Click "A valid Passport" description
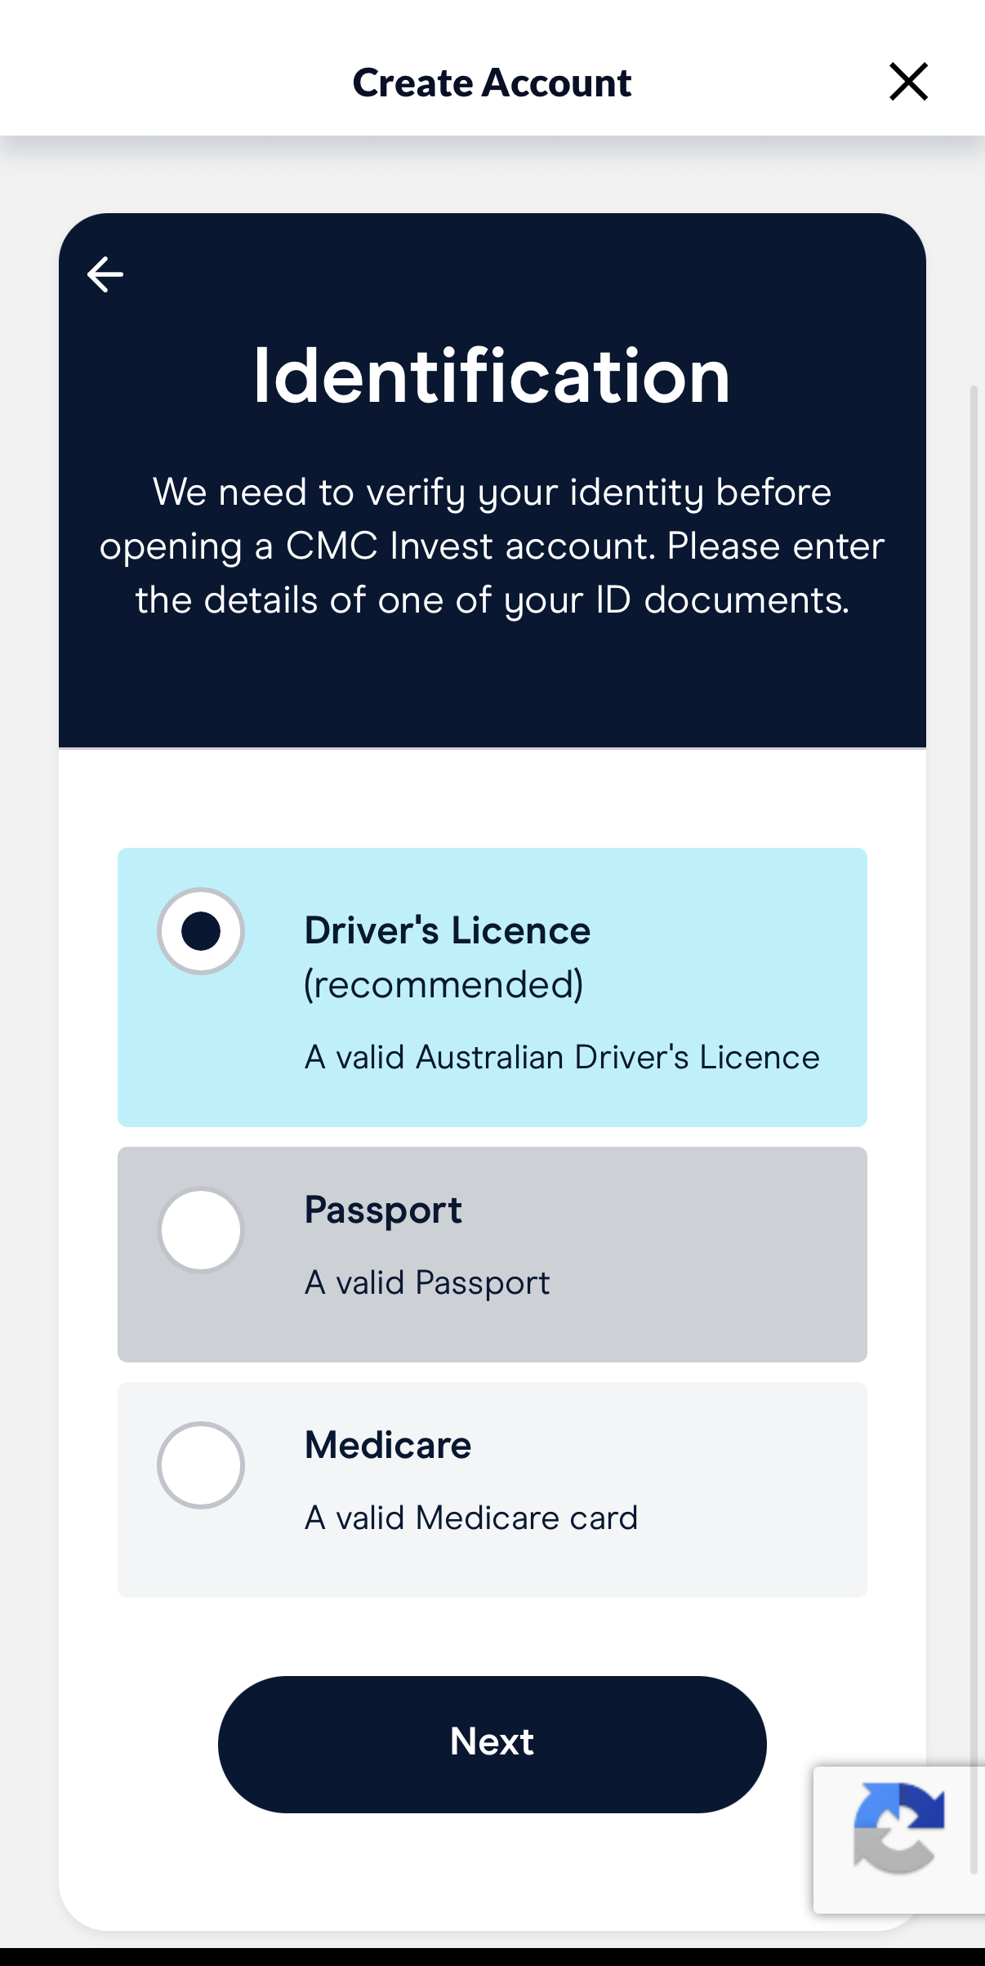 click(427, 1283)
